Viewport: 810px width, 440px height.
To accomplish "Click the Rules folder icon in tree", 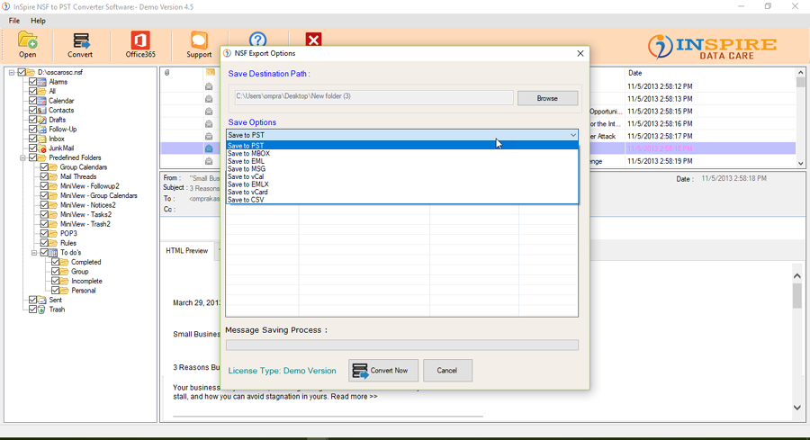I will (x=53, y=243).
